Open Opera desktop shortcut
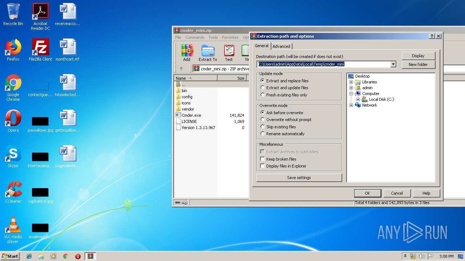The width and height of the screenshot is (465, 261). [x=13, y=121]
